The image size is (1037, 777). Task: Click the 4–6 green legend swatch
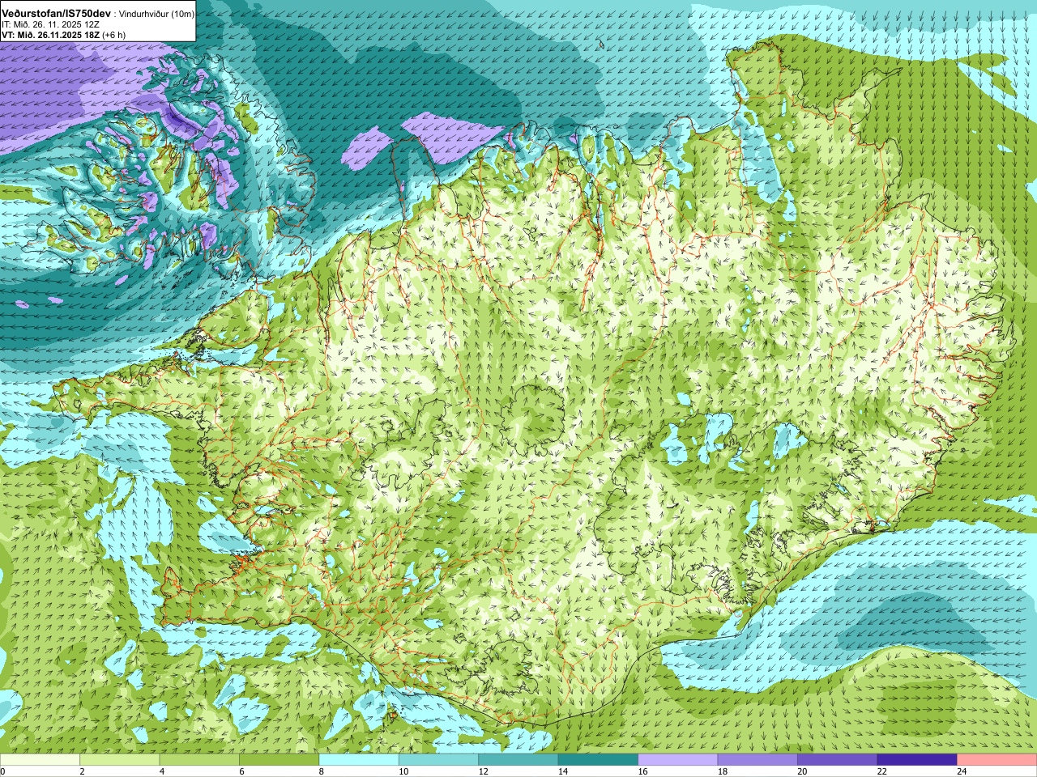[199, 760]
